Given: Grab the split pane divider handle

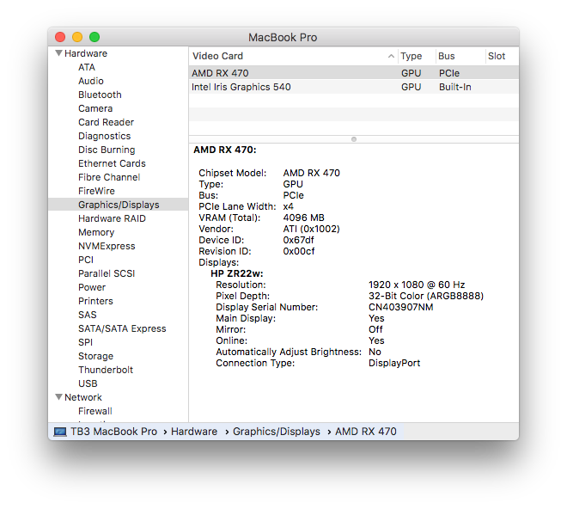Looking at the screenshot, I should (x=354, y=139).
